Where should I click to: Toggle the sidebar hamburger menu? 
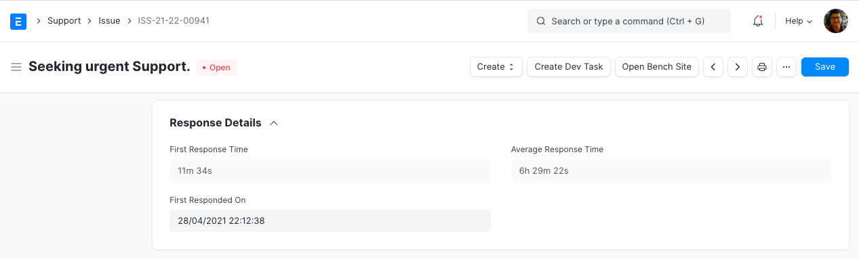point(16,67)
